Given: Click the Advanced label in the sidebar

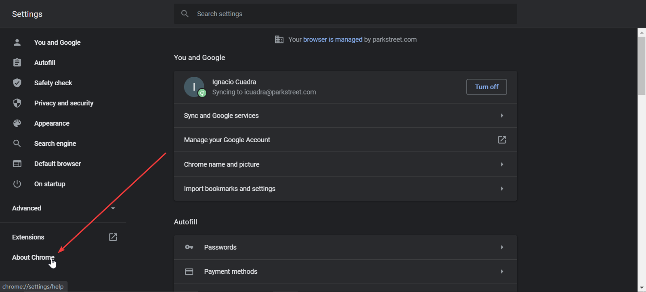Looking at the screenshot, I should (27, 208).
